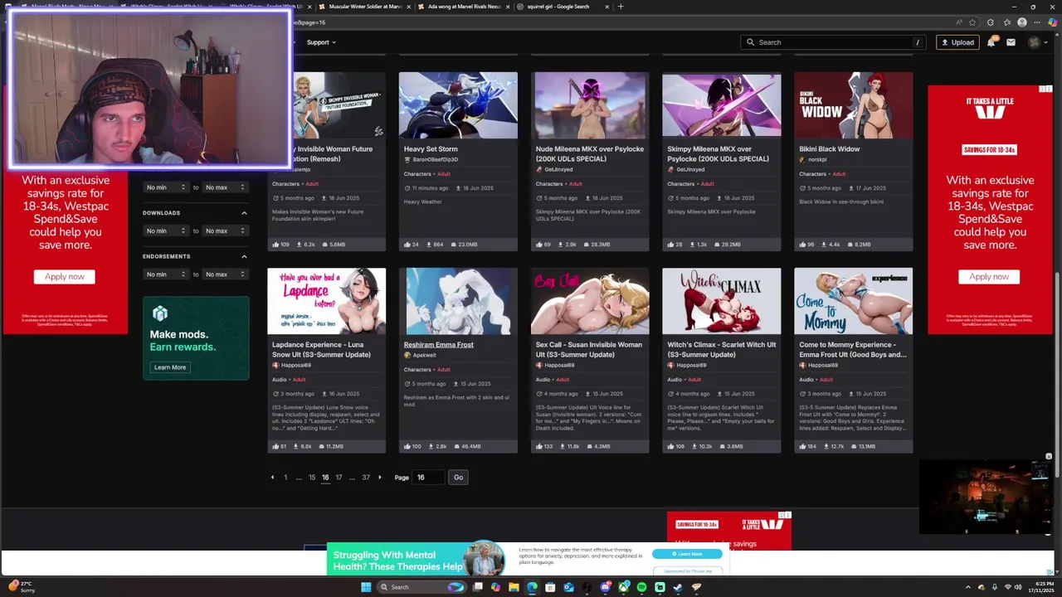Click the Go button for page jump
This screenshot has width=1062, height=597.
458,478
